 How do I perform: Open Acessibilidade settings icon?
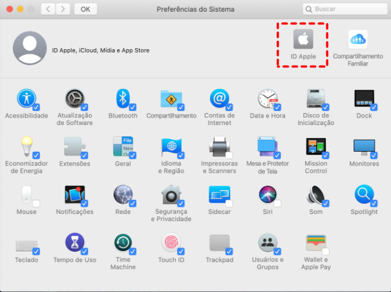click(27, 98)
